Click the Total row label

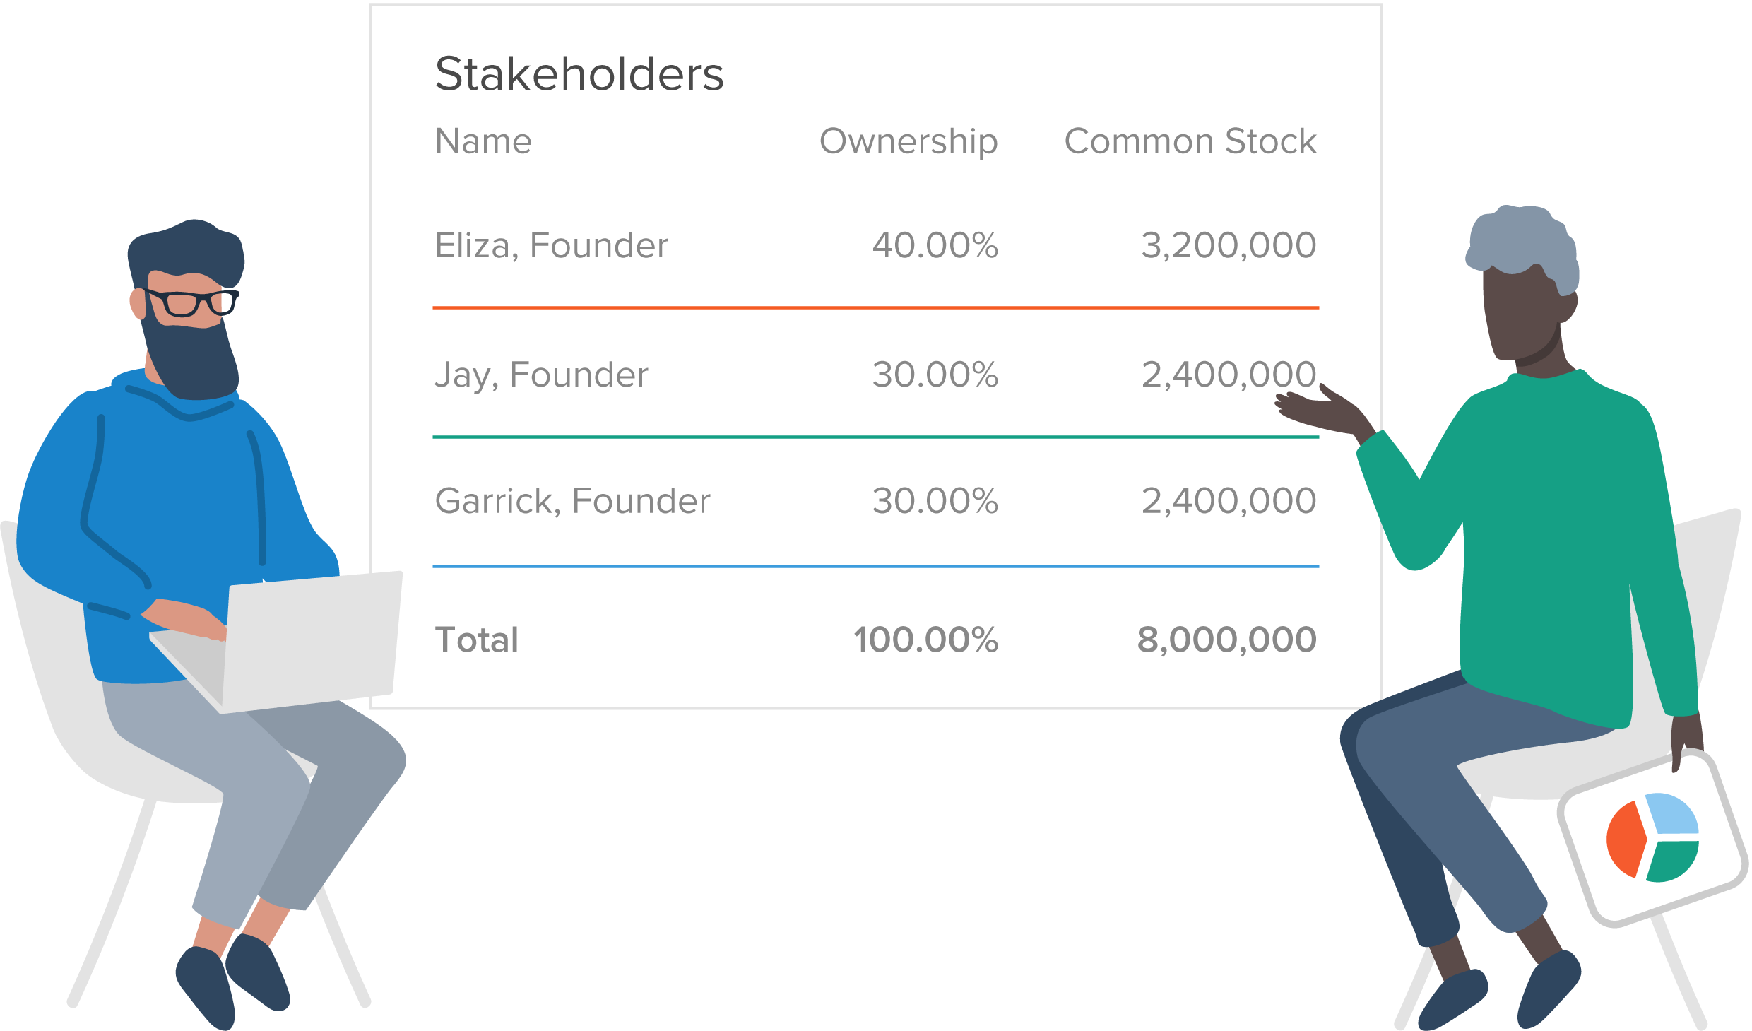tap(477, 640)
